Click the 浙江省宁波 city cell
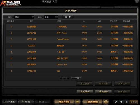 click(31, 58)
